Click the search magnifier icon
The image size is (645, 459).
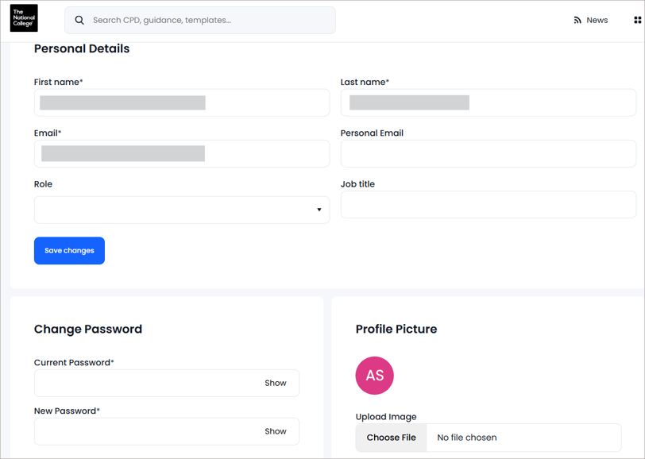click(79, 19)
